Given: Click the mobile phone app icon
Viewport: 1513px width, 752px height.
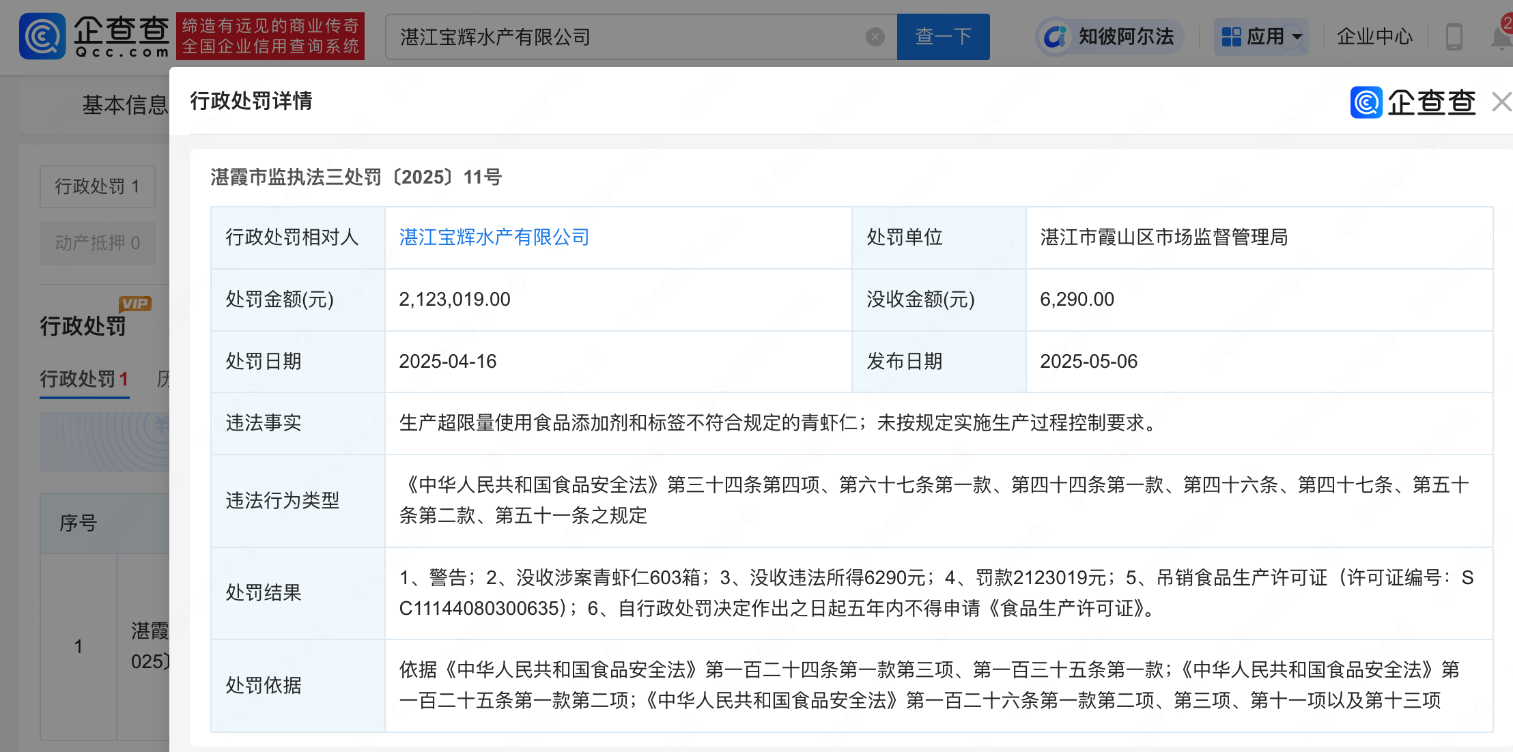Looking at the screenshot, I should (1454, 37).
